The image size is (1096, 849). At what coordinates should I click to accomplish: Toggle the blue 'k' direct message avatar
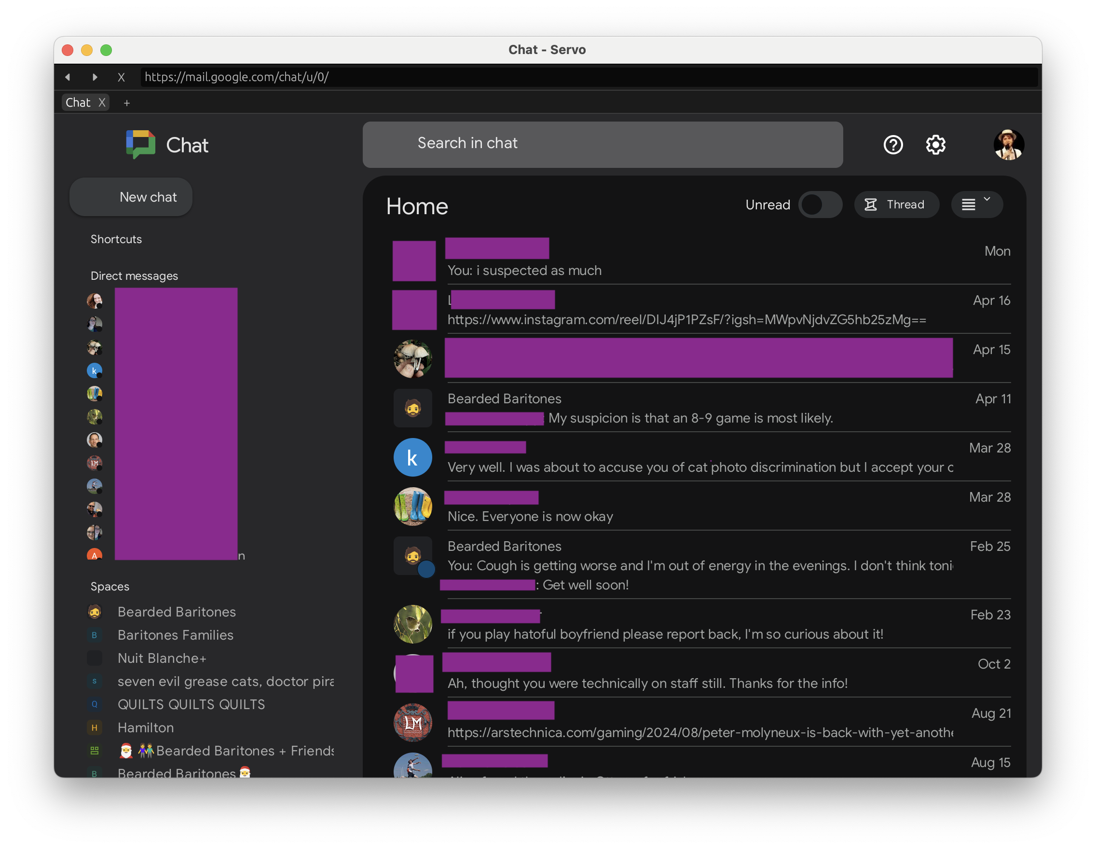point(95,371)
